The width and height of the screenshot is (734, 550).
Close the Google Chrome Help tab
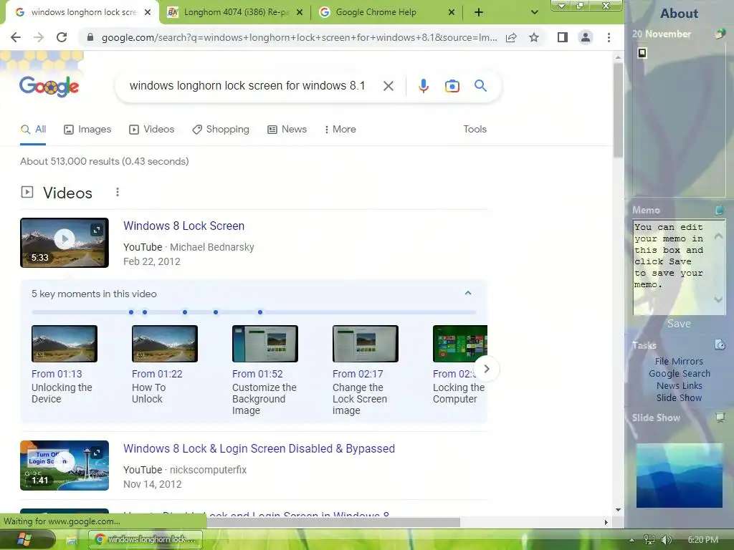click(452, 12)
